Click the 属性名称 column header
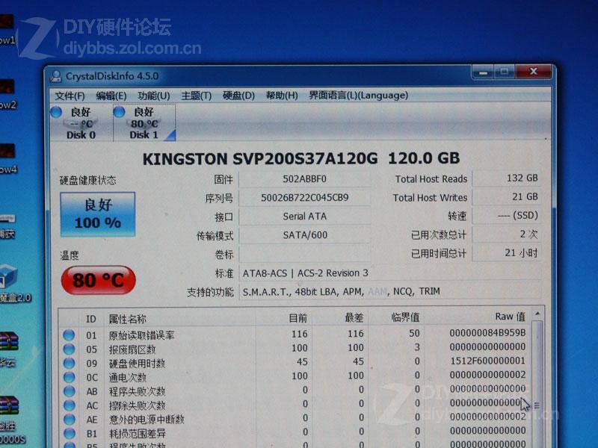The height and width of the screenshot is (448, 598). point(179,319)
